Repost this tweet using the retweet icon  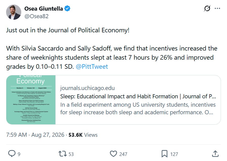click(x=62, y=154)
